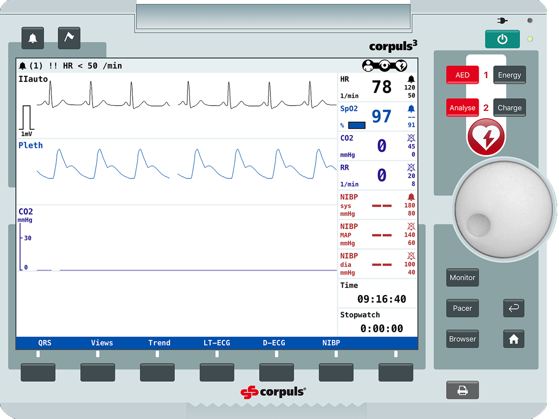
Task: Click the back arrow return button
Action: [x=514, y=308]
